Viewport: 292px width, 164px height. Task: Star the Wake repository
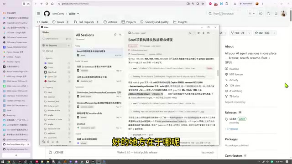coord(262,33)
